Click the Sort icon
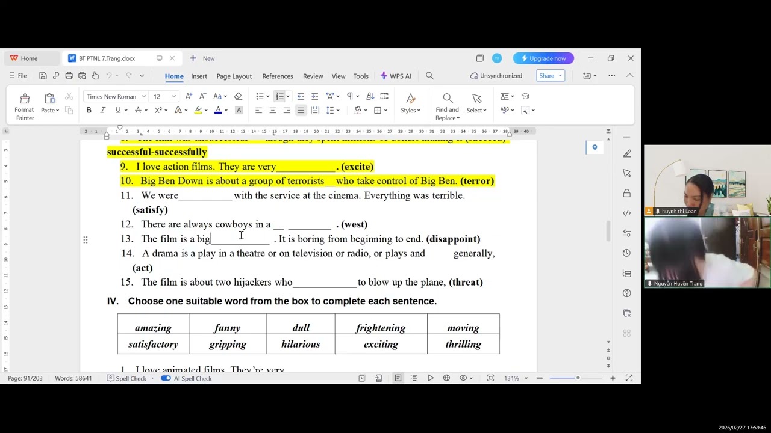This screenshot has width=771, height=433. click(x=370, y=96)
